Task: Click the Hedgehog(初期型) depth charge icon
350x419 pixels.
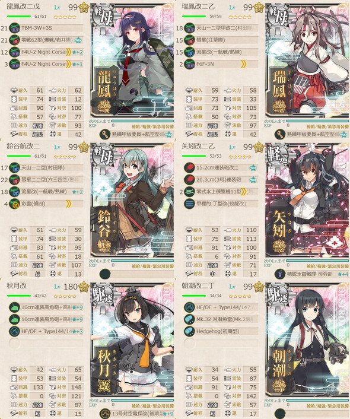Action: click(189, 331)
